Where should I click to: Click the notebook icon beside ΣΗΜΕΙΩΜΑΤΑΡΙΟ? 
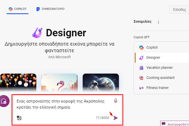(x=38, y=9)
